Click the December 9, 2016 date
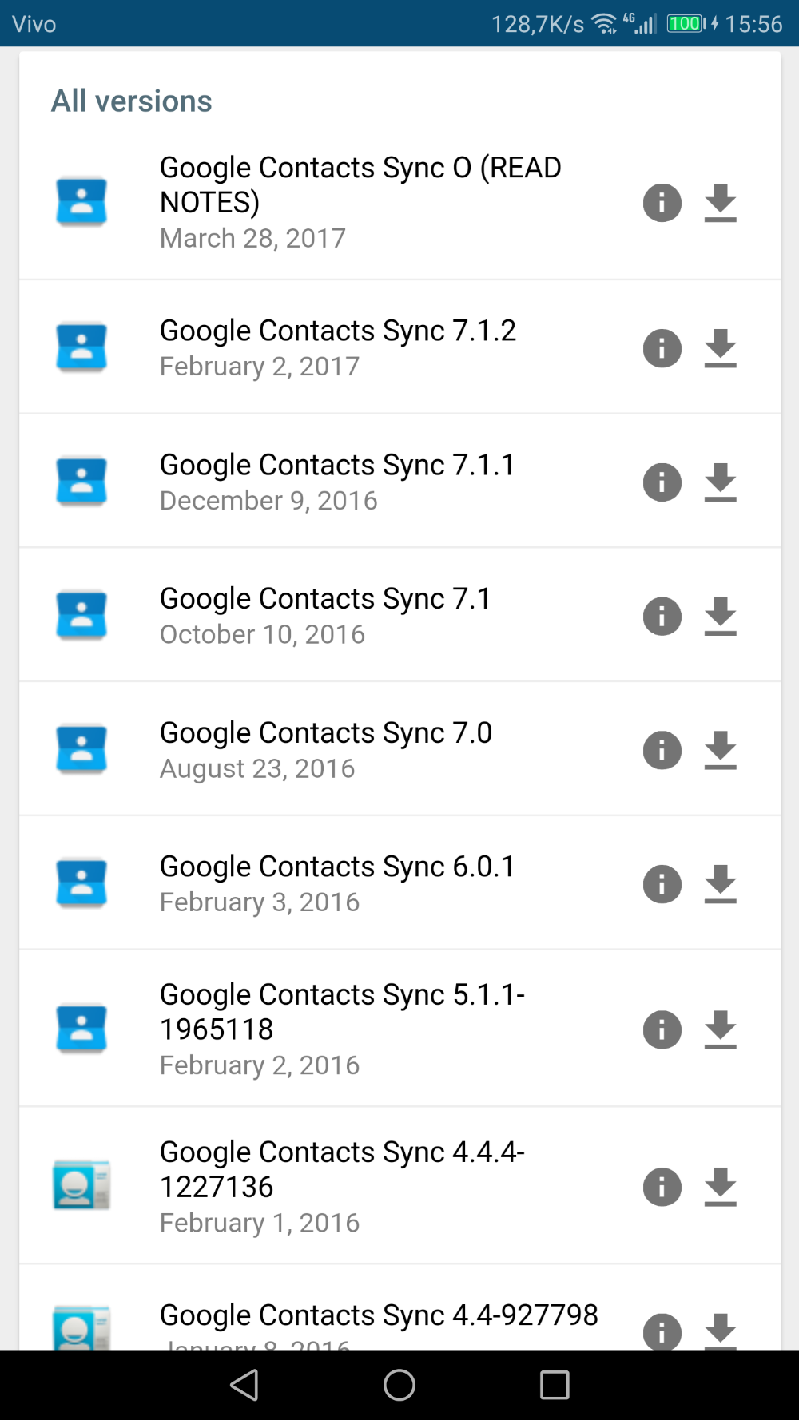The height and width of the screenshot is (1420, 799). 268,500
